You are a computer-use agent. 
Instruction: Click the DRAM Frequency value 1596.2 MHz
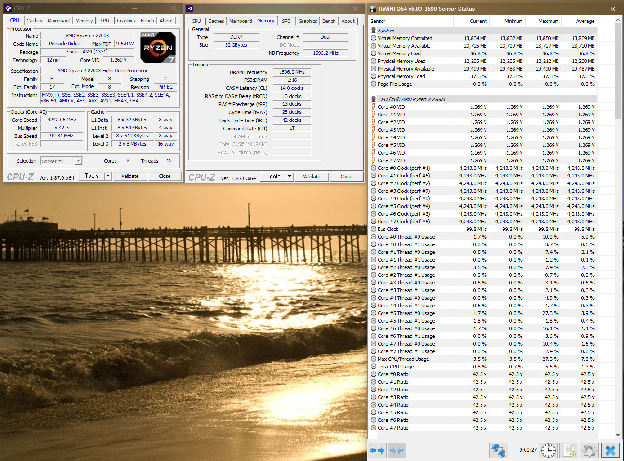292,72
